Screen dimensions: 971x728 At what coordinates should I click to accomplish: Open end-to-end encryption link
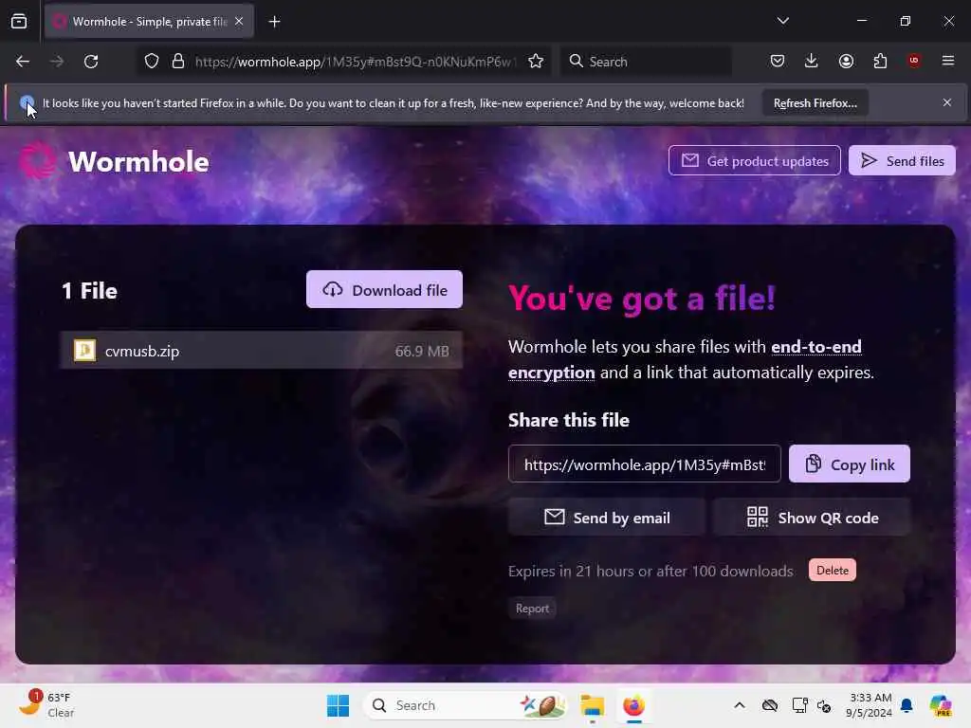(x=685, y=359)
